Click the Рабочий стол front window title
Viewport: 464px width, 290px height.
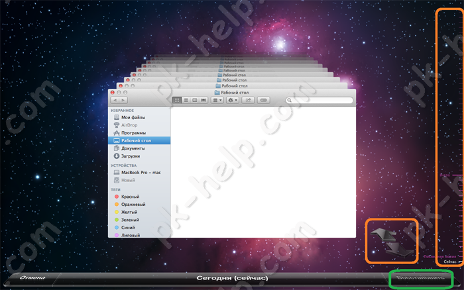(x=235, y=93)
